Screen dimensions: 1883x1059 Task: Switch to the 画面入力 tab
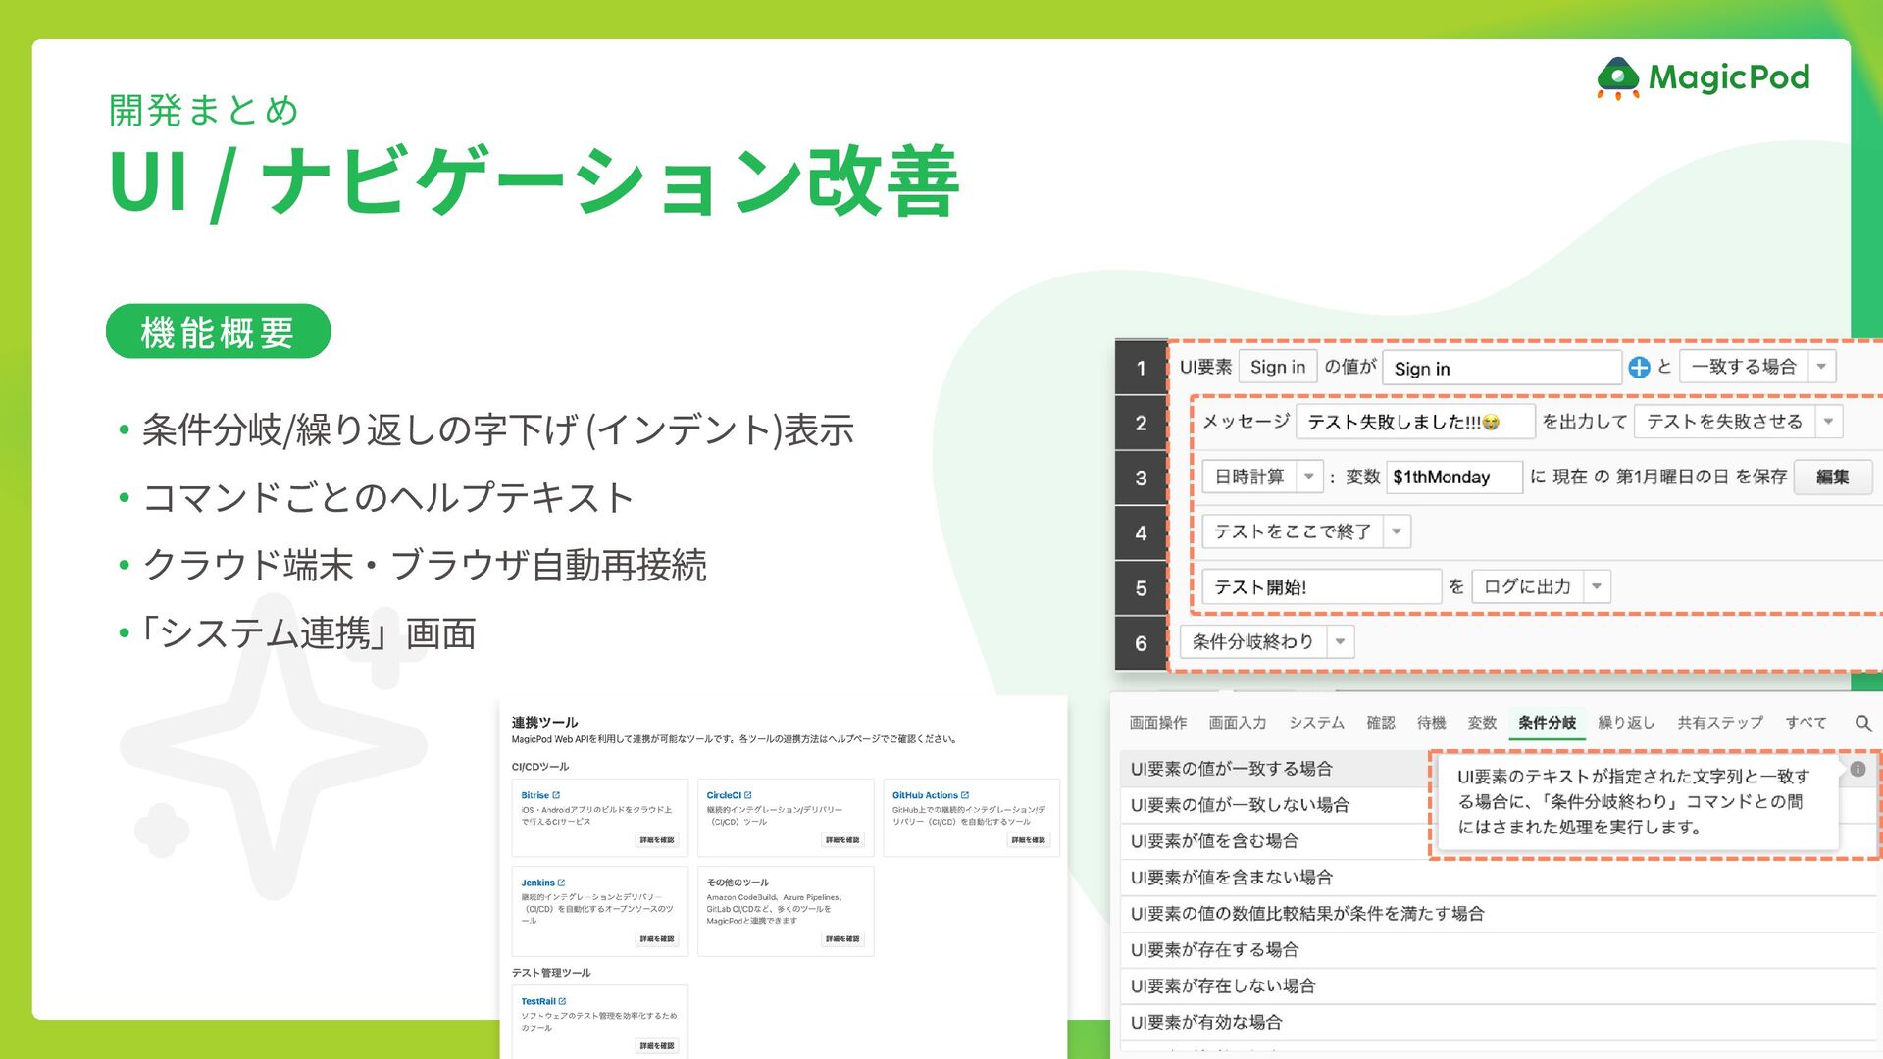point(1238,723)
